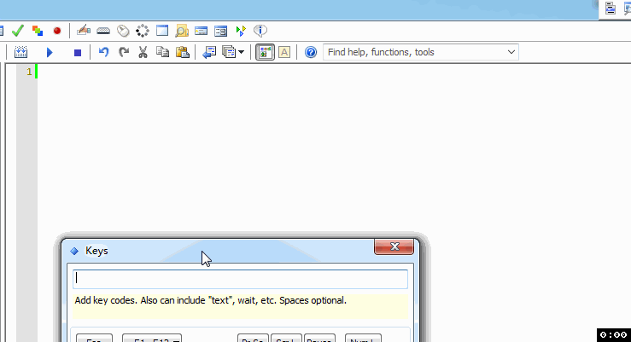Image resolution: width=631 pixels, height=342 pixels.
Task: Click into the Keys dialog text field
Action: [x=240, y=279]
